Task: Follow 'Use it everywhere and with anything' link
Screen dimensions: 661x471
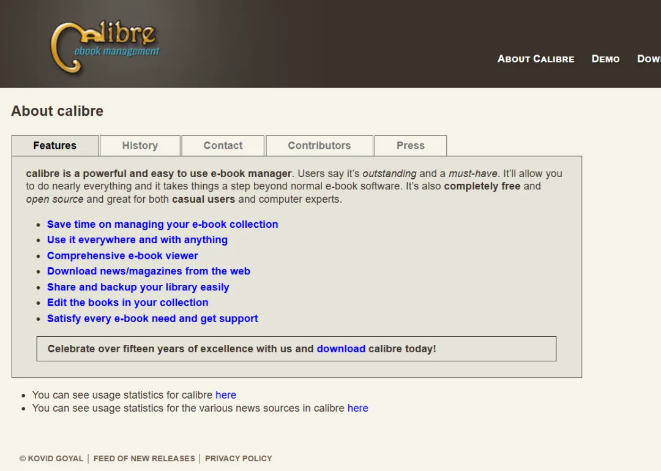Action: pyautogui.click(x=137, y=239)
